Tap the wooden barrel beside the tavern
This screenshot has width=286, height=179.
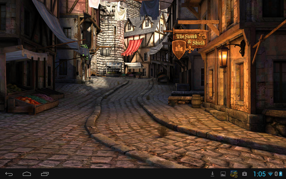tap(196, 101)
